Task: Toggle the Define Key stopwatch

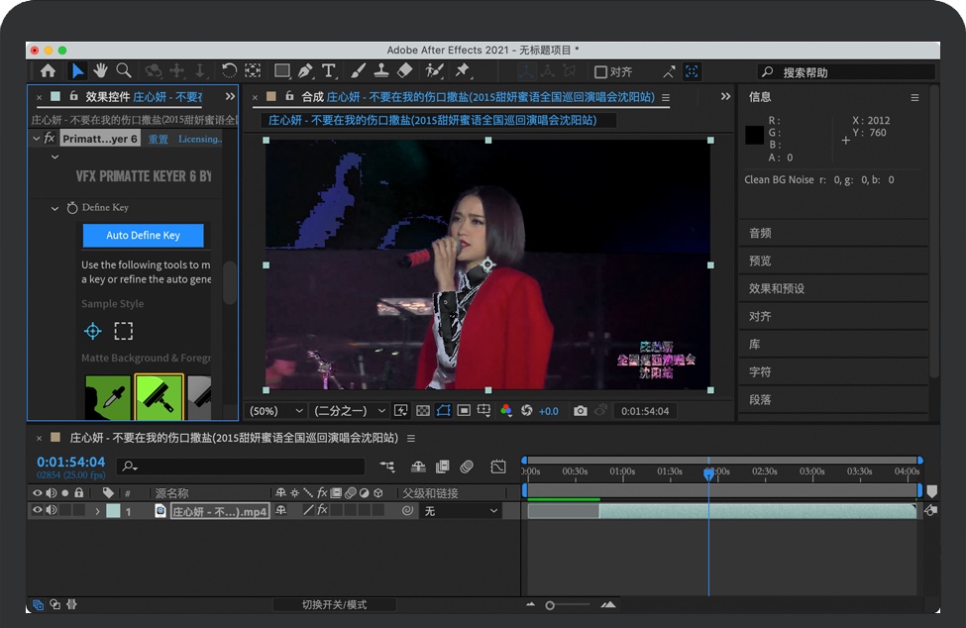Action: point(72,208)
